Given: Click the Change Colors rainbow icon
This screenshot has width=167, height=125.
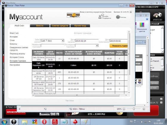Looking at the screenshot, I should pos(142,25).
